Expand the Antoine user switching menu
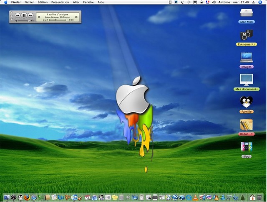The height and width of the screenshot is (202, 267). tap(224, 2)
